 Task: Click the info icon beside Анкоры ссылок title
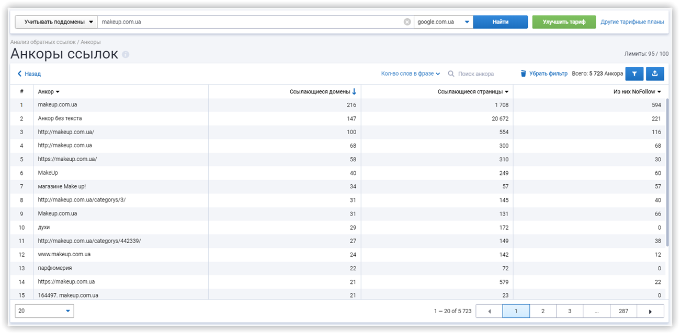(x=126, y=55)
